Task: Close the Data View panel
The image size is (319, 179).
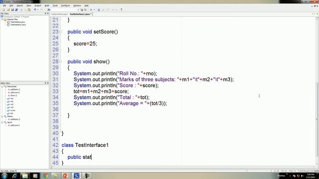Action: pyautogui.click(x=48, y=83)
